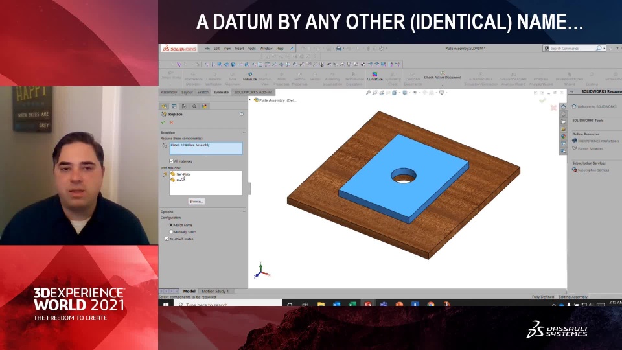Switch to Sketch ribbon tab

point(203,92)
